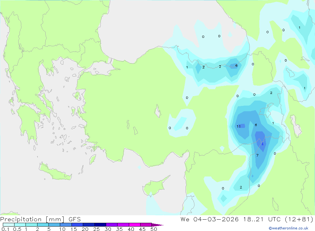Select the 45–50 mm dark magenta swatch
315x231 pixels.
pyautogui.click(x=146, y=225)
